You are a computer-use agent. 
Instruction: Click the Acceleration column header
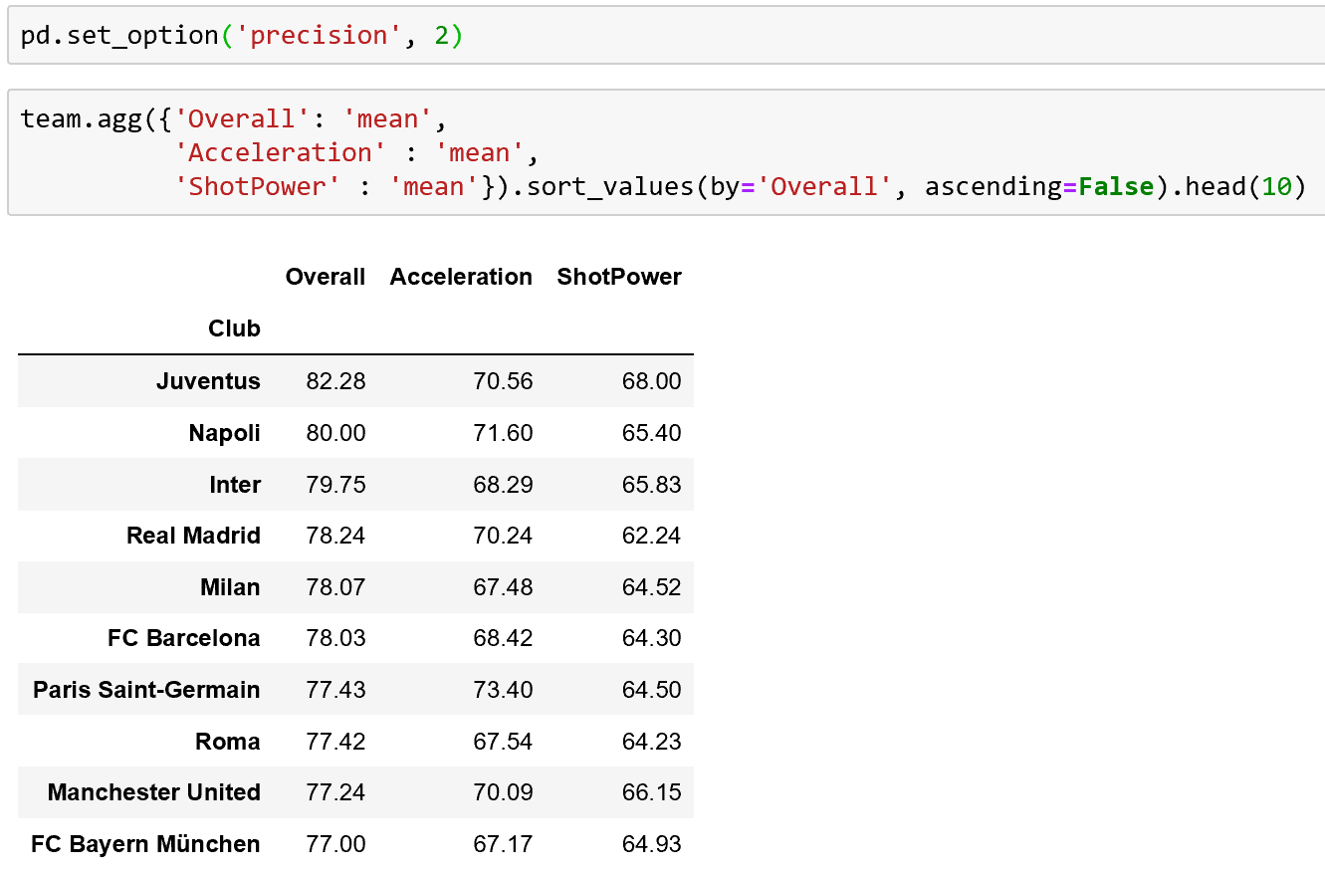click(461, 277)
